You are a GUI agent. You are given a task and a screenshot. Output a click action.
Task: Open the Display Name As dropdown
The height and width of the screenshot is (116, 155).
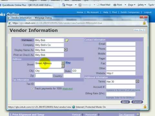point(66,50)
